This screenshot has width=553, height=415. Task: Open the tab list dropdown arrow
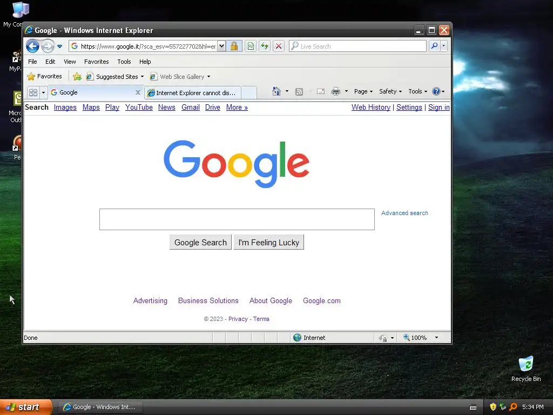[x=43, y=92]
